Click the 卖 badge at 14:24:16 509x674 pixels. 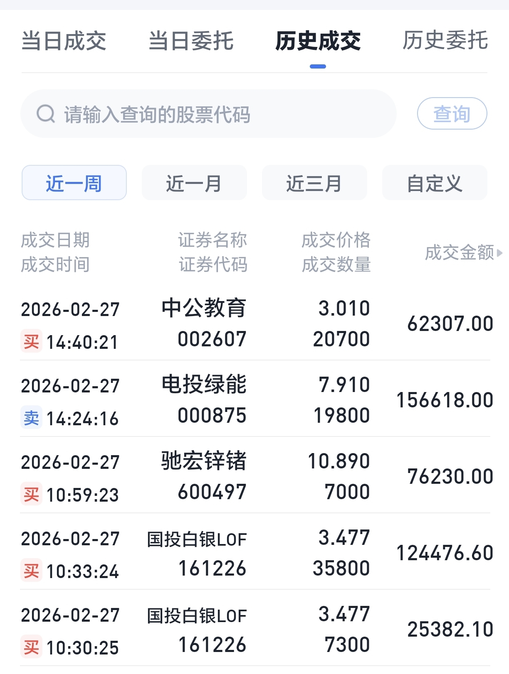[x=31, y=418]
